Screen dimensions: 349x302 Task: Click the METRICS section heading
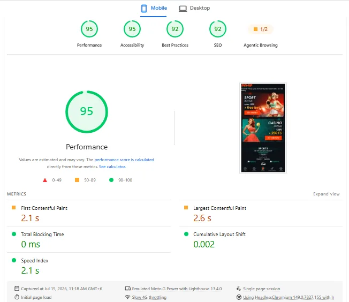click(x=17, y=194)
